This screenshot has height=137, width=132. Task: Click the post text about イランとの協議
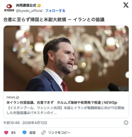(54, 20)
